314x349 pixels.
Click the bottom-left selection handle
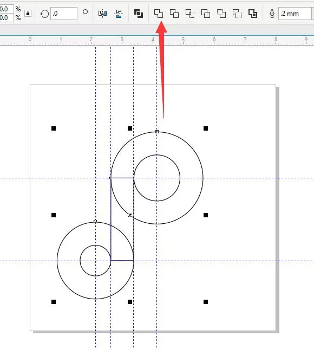[54, 302]
